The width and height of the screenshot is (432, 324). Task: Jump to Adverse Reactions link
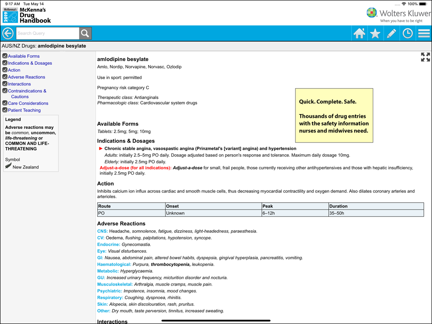[26, 77]
